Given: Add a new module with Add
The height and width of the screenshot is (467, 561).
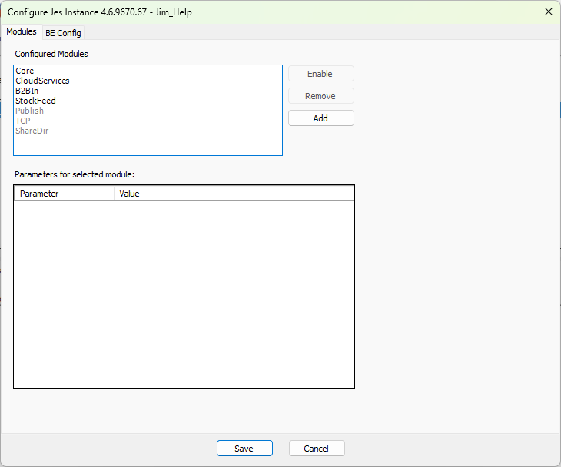Looking at the screenshot, I should [x=320, y=118].
